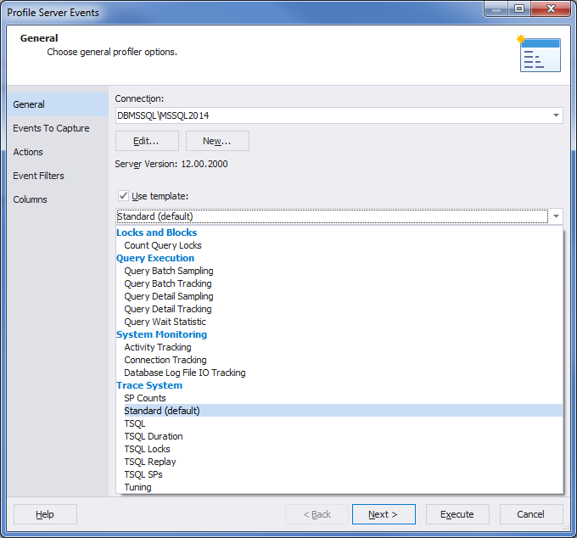Choose Count Query Locks template
The height and width of the screenshot is (538, 577).
coord(339,245)
